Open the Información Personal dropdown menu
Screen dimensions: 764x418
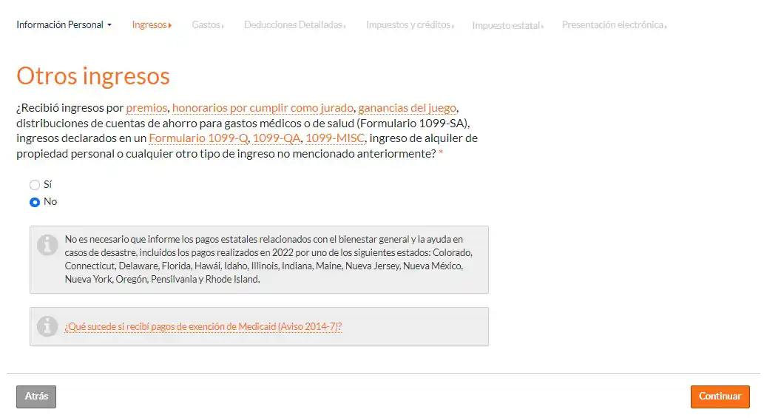pos(64,25)
